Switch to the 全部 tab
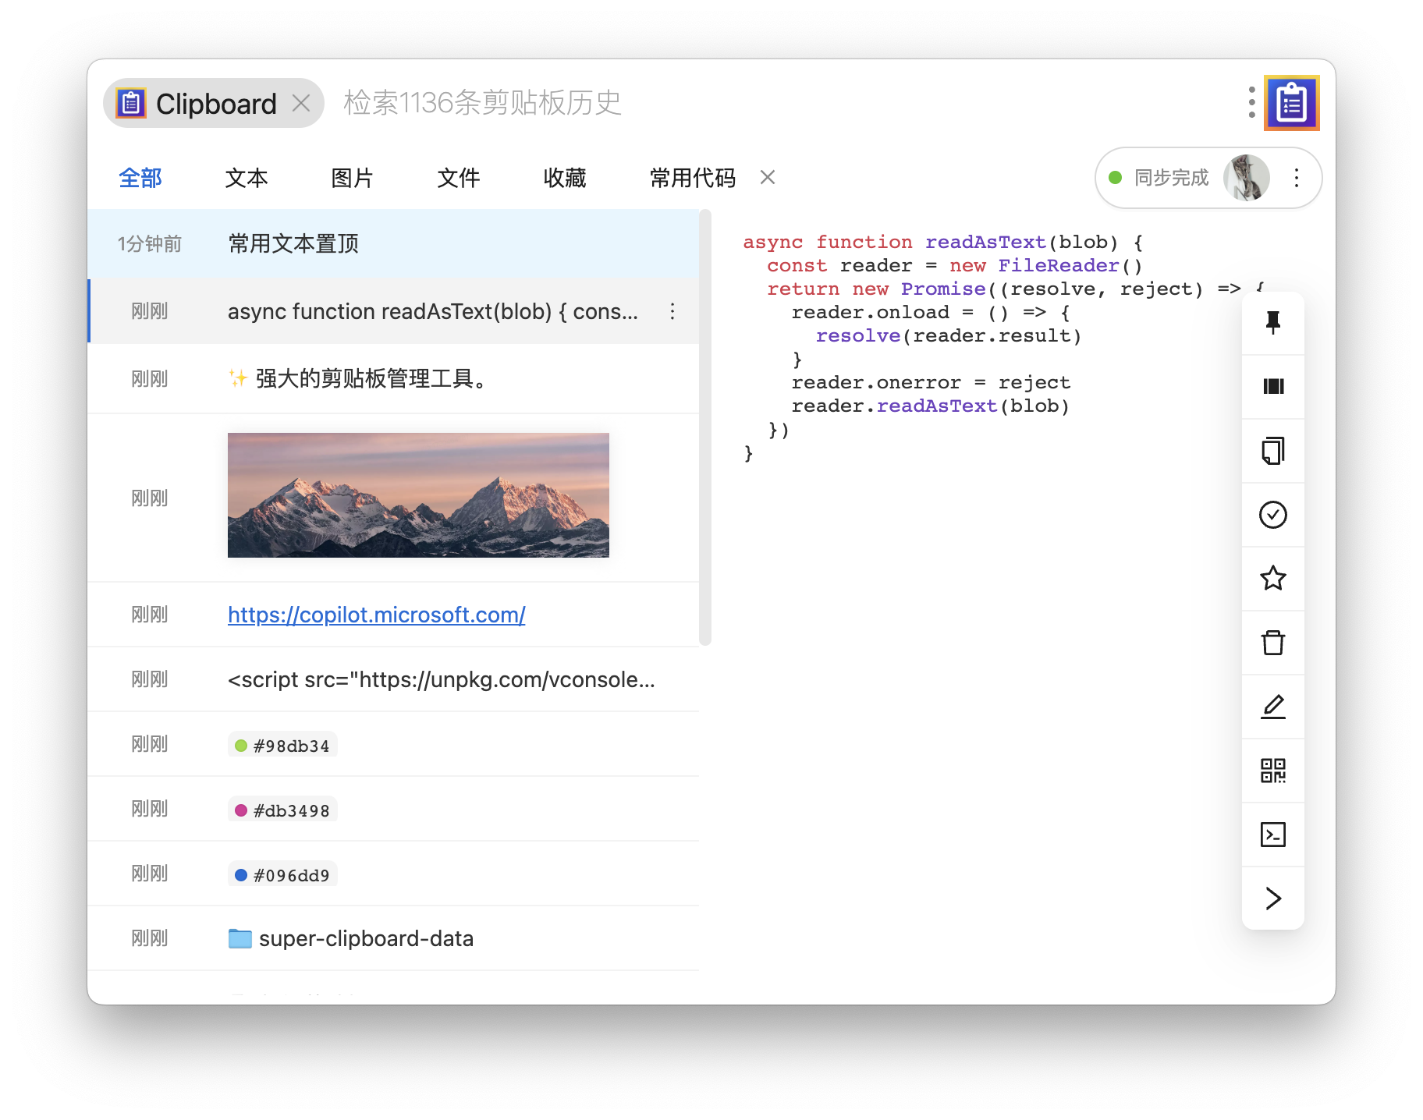 point(140,178)
